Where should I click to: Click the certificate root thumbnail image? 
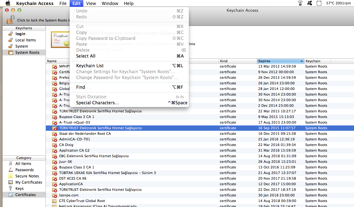click(x=60, y=40)
